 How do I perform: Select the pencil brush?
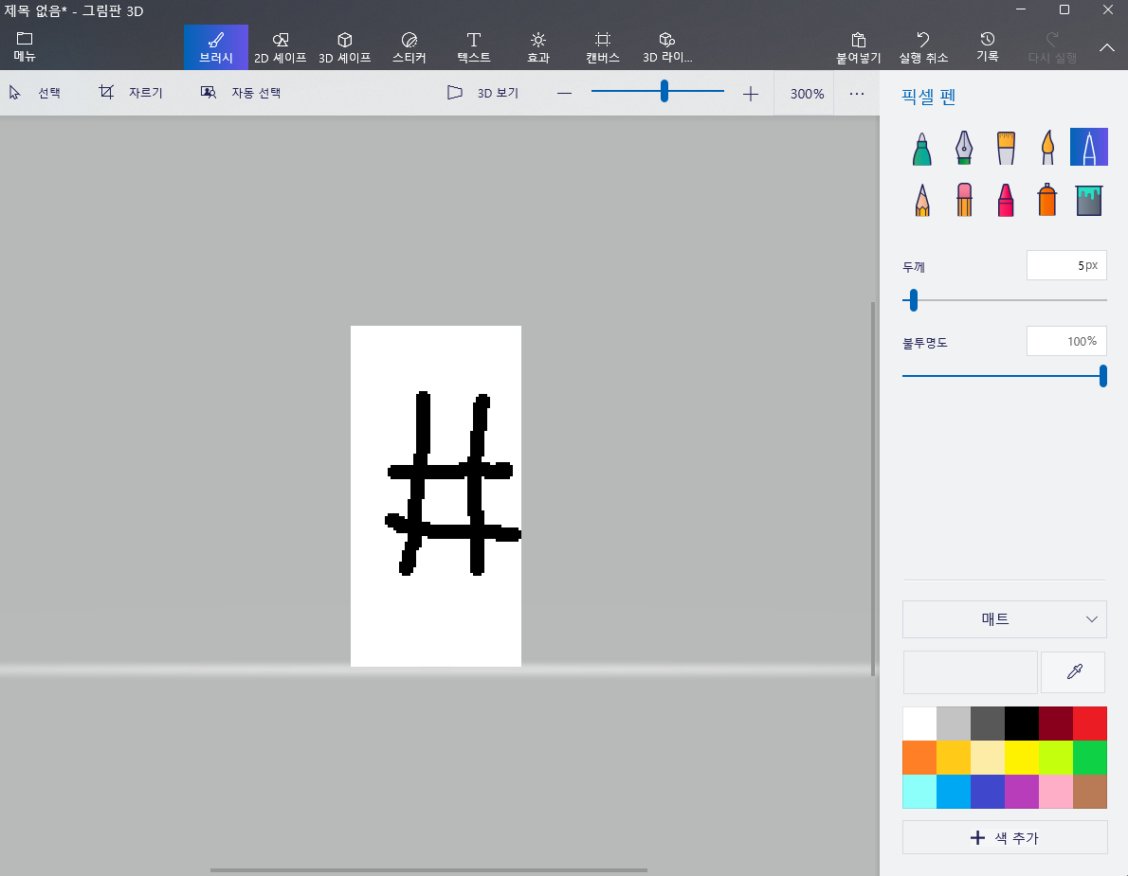(x=921, y=200)
